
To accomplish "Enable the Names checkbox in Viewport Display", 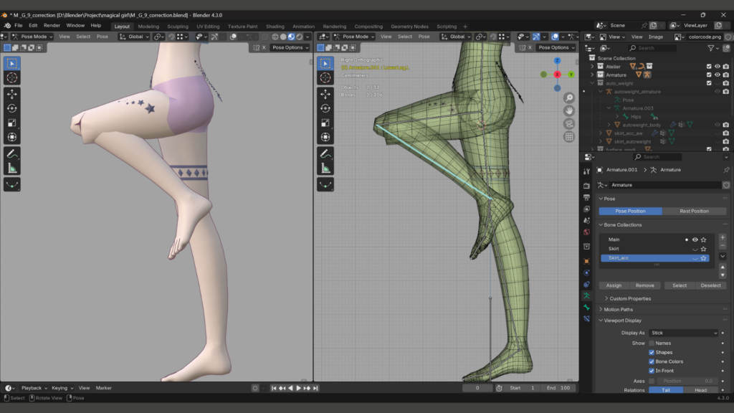I will (652, 343).
